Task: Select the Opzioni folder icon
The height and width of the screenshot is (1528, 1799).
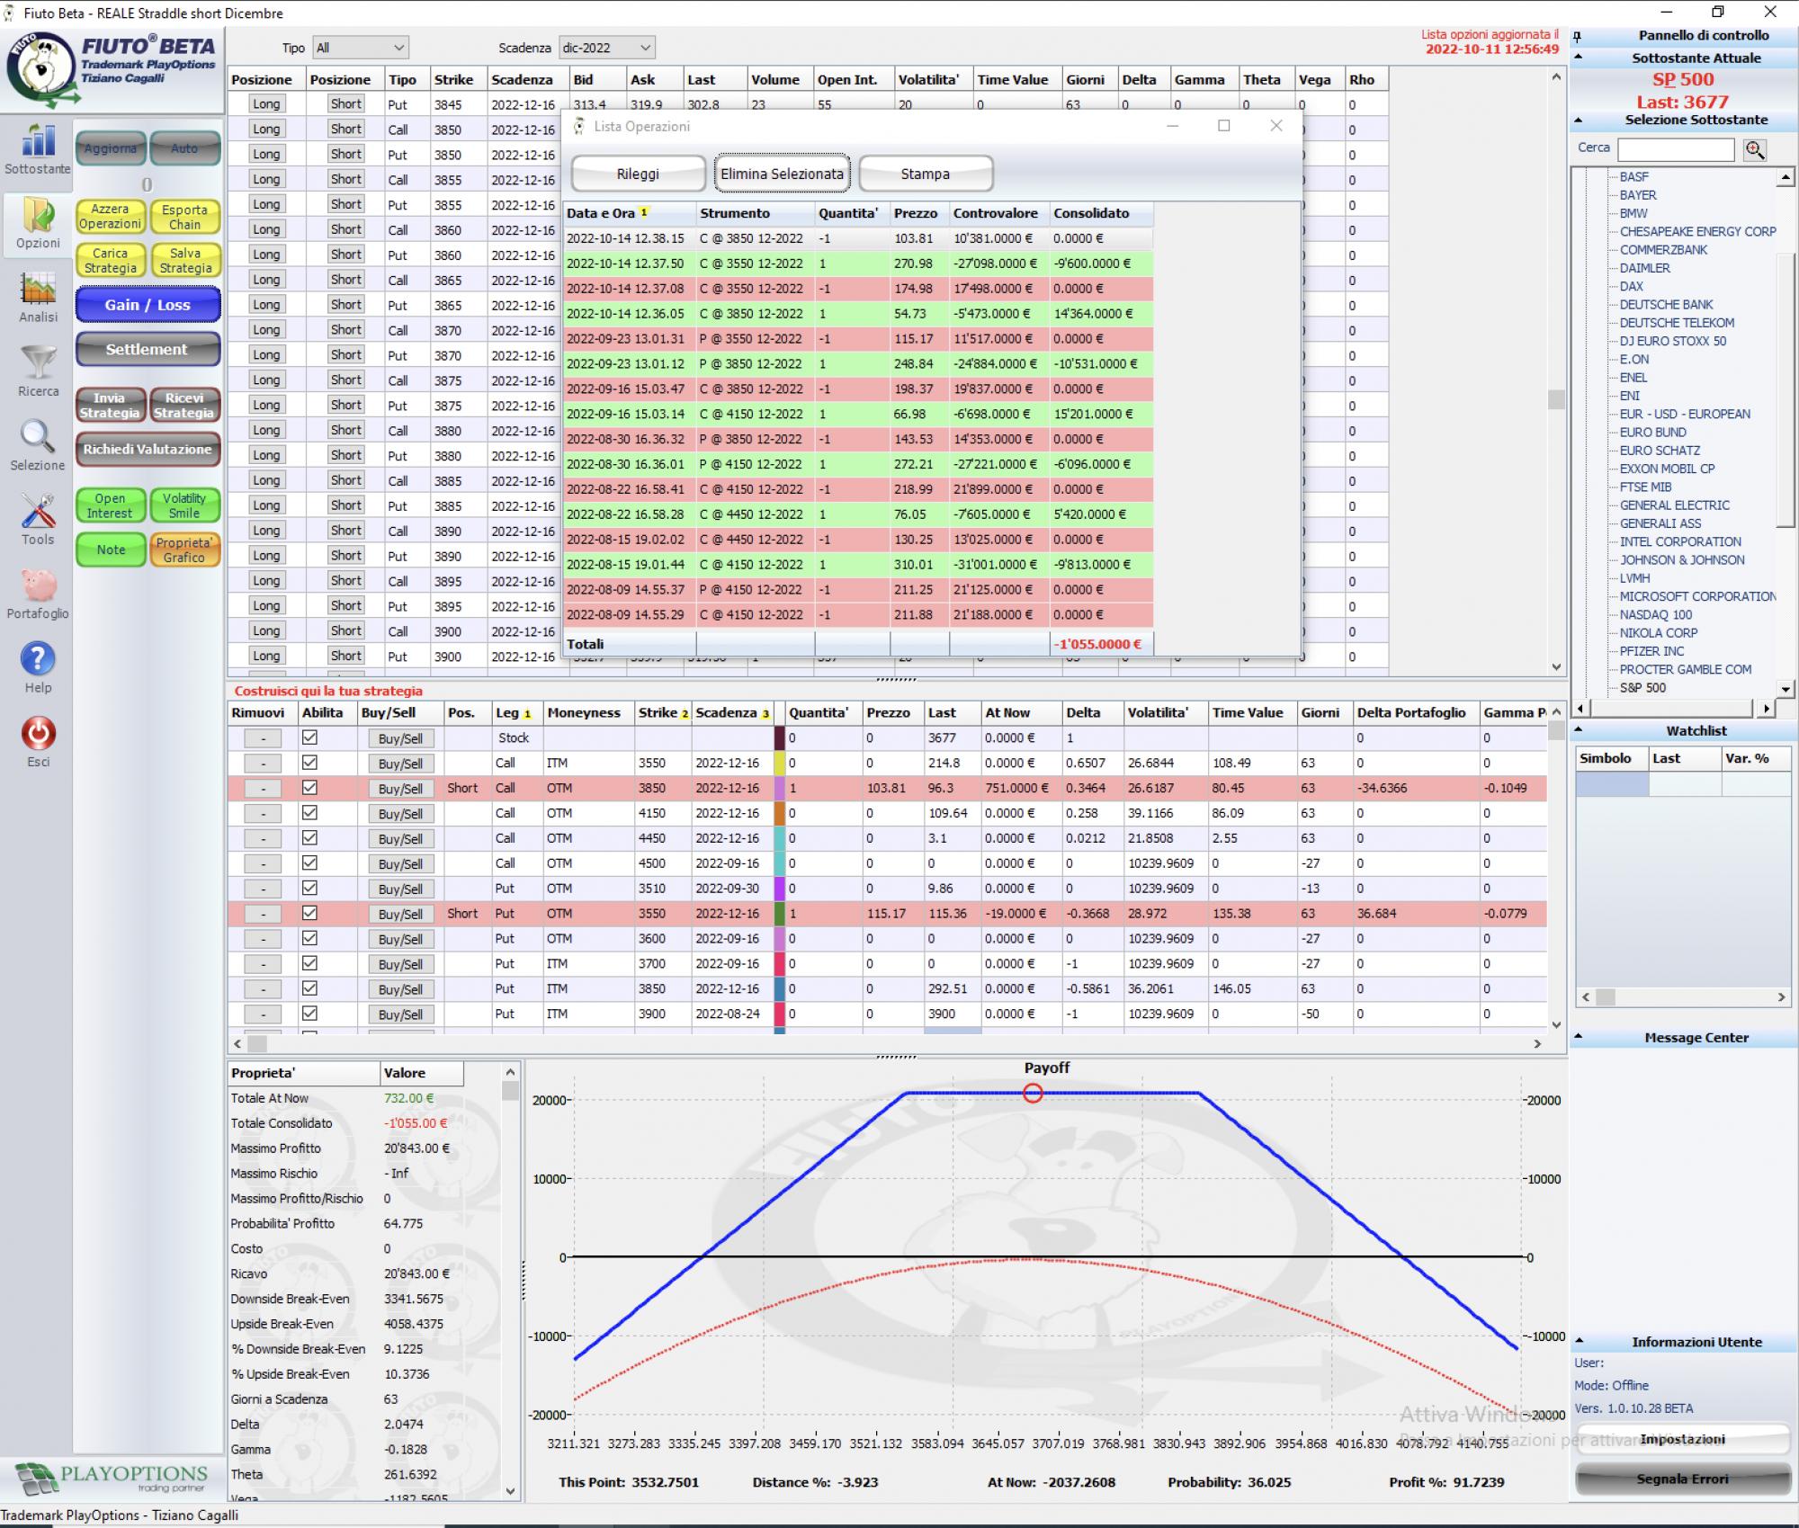Action: pos(38,215)
